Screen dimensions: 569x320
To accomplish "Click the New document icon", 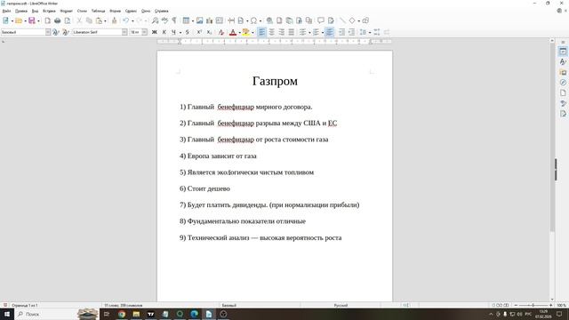I will 6,20.
